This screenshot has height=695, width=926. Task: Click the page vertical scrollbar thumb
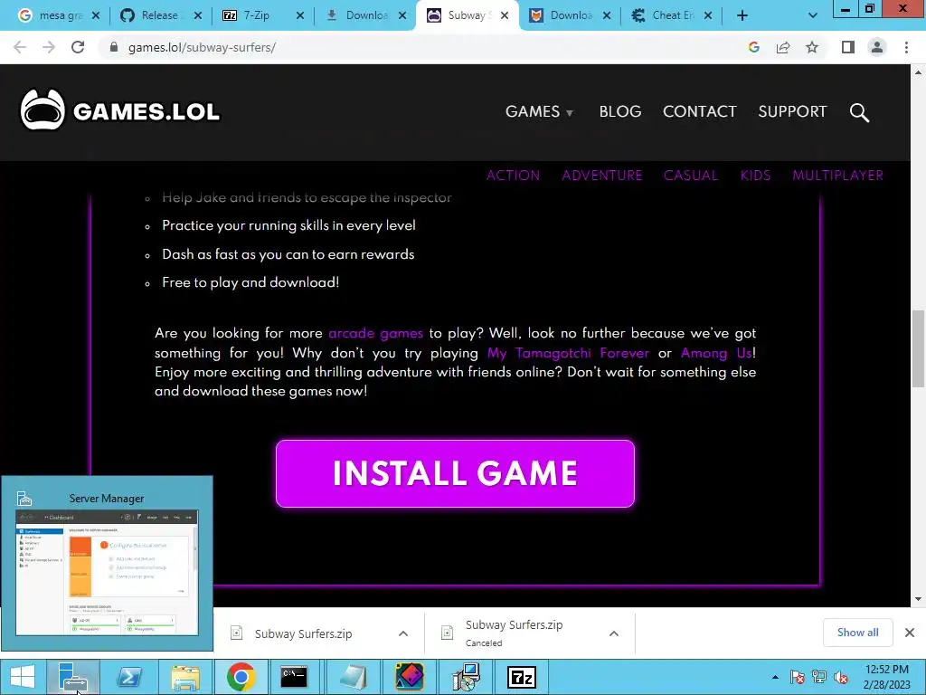coord(918,348)
